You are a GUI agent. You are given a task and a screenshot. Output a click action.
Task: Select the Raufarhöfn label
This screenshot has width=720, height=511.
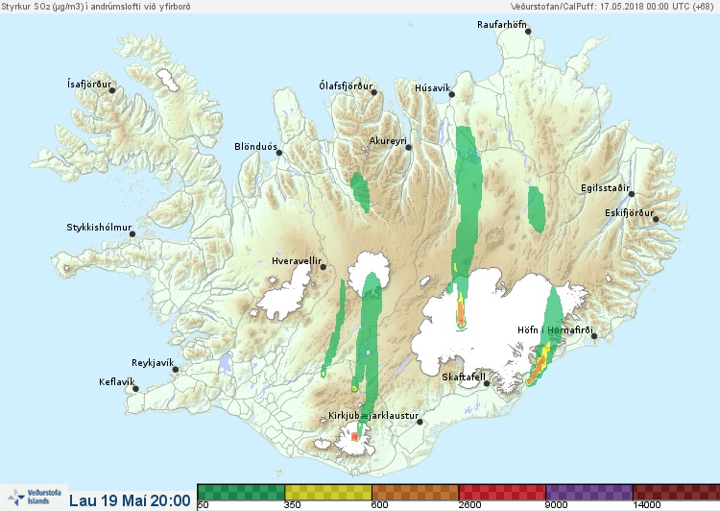tap(502, 25)
